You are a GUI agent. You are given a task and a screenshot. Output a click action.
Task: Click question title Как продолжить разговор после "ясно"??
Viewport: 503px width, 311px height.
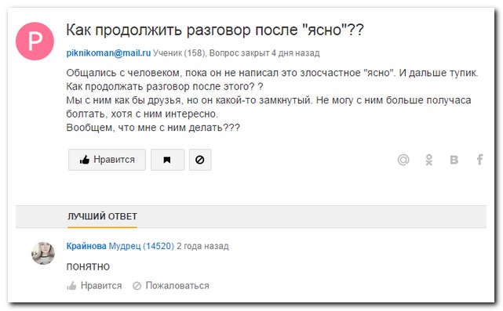[215, 30]
